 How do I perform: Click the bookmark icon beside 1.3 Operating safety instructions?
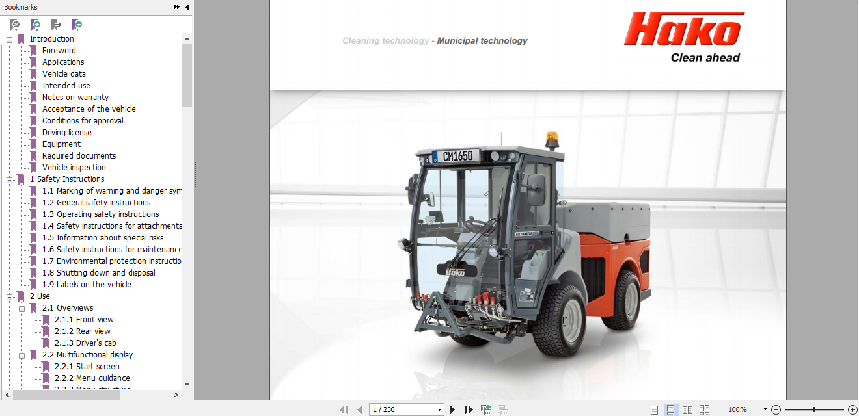click(34, 214)
